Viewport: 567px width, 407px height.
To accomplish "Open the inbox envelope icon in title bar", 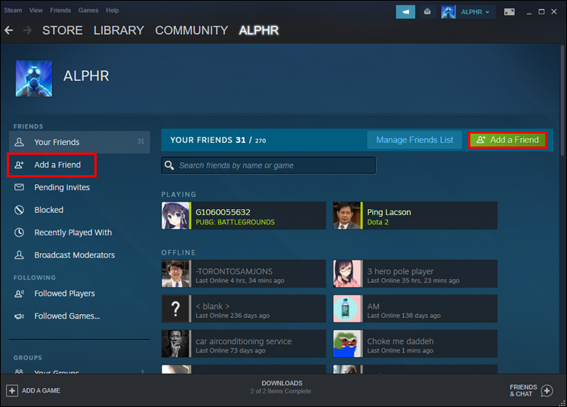I will pyautogui.click(x=427, y=11).
